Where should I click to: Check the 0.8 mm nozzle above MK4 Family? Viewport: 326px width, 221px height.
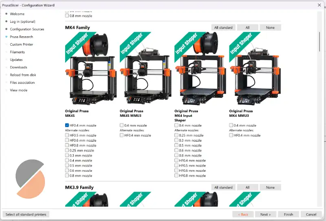click(x=67, y=15)
